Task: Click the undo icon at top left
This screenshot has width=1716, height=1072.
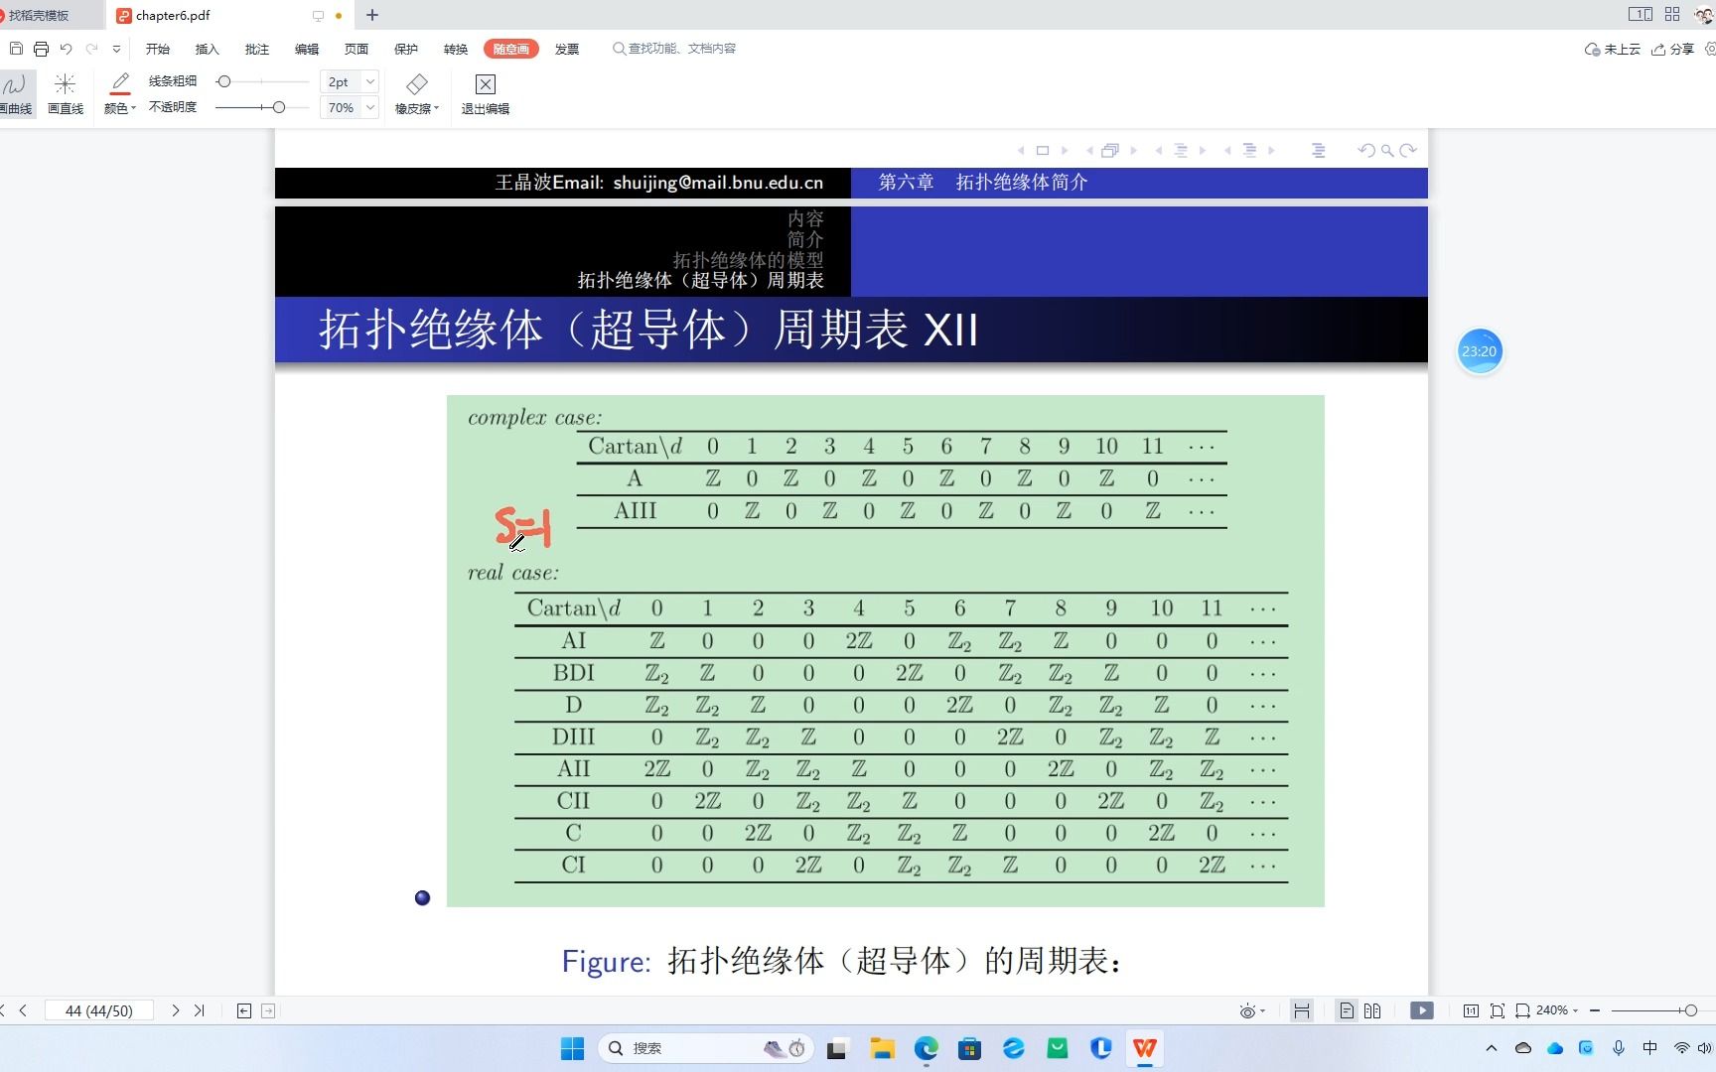Action: click(x=66, y=48)
